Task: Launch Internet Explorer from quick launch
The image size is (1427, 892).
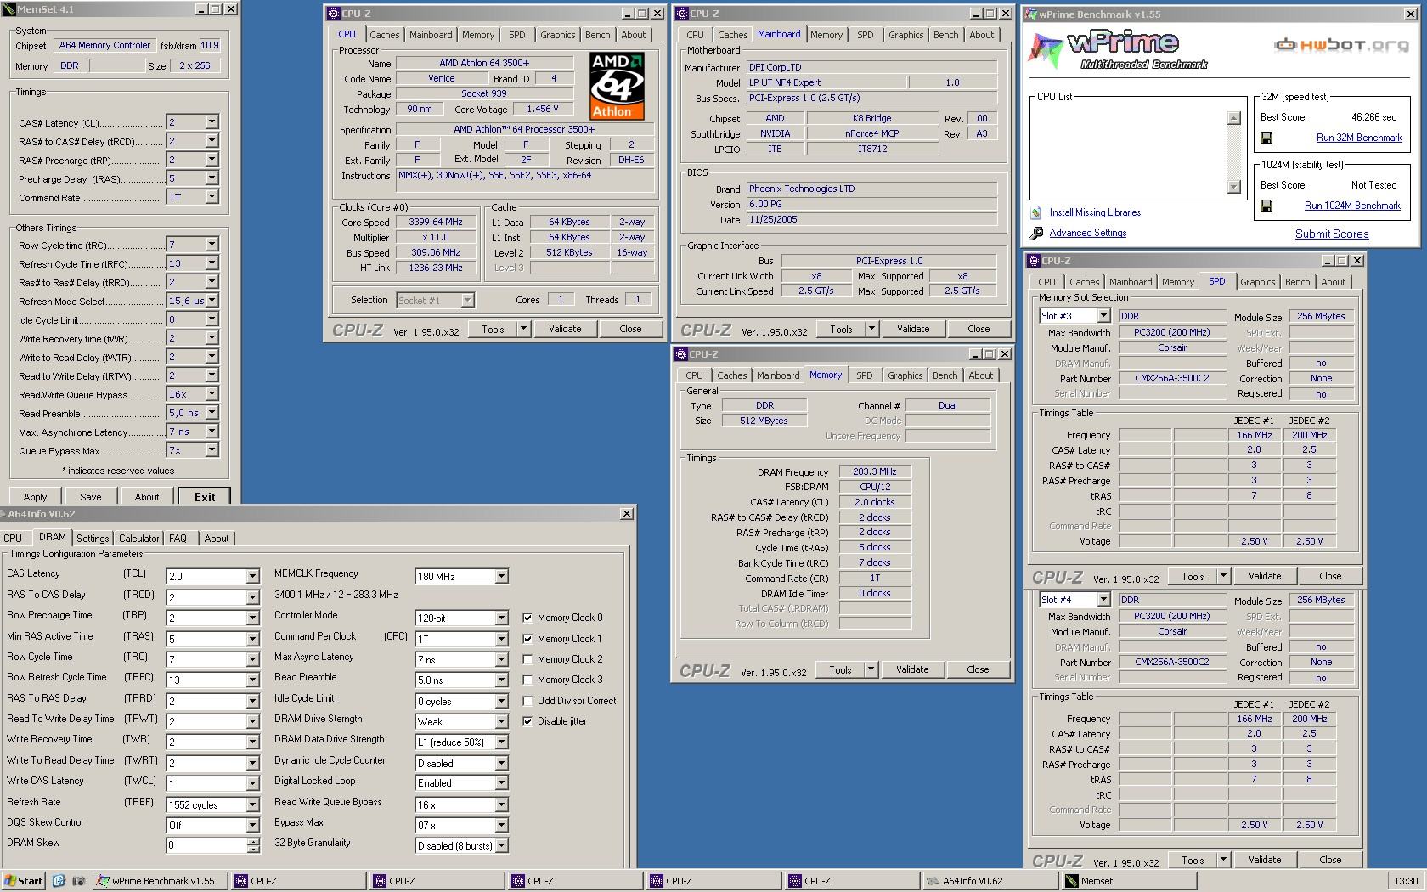Action: [59, 881]
